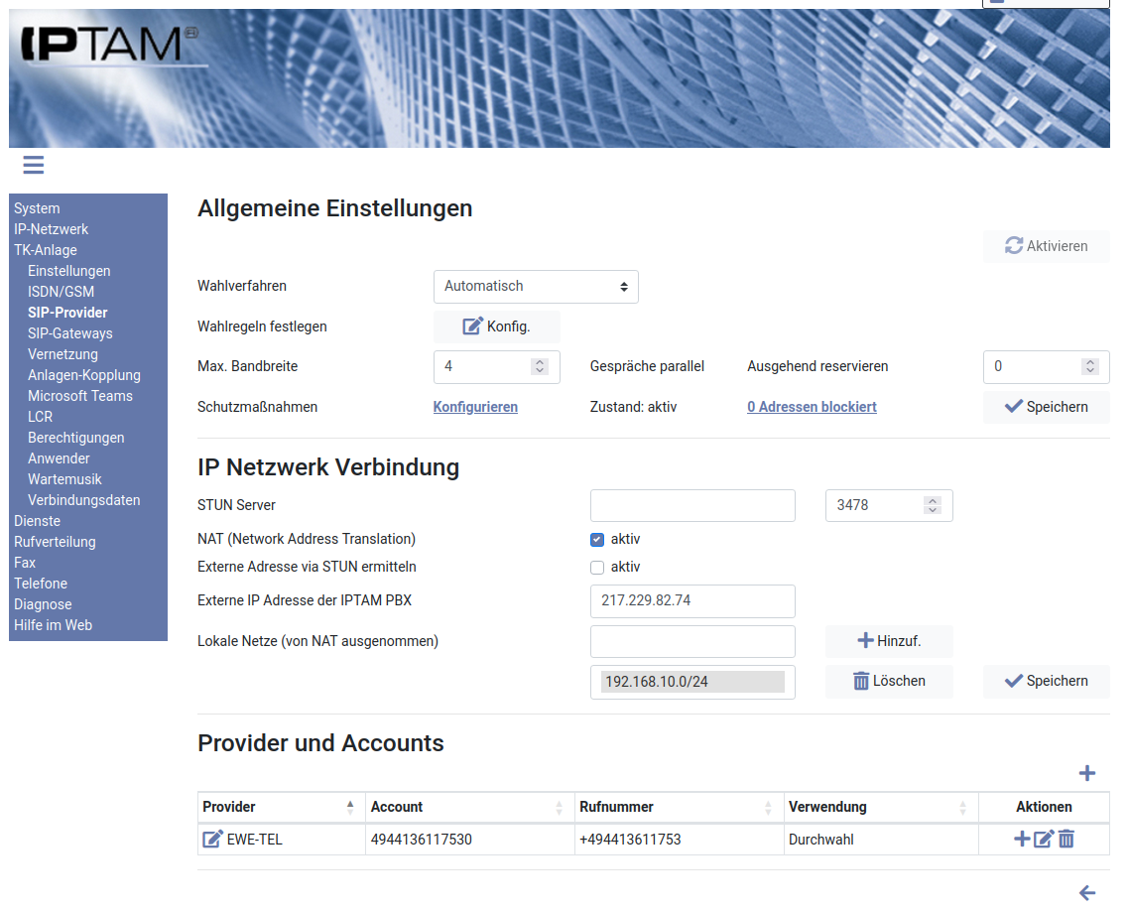This screenshot has width=1129, height=912.
Task: Open SIP-Gateways menu item
Action: 69,333
